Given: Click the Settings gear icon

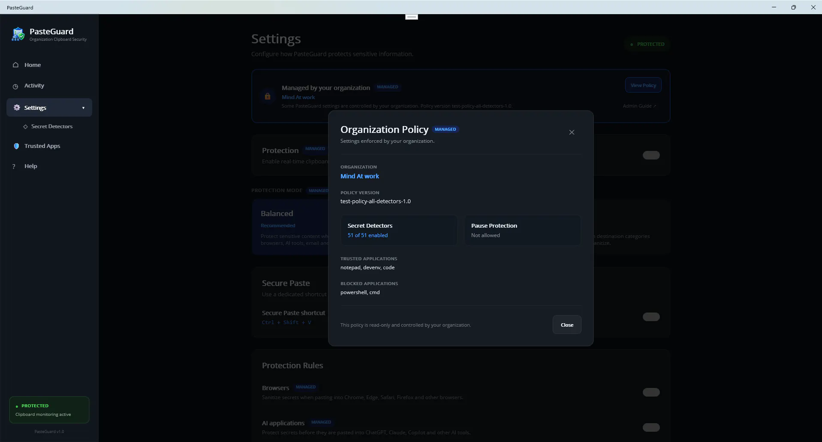Looking at the screenshot, I should click(x=17, y=108).
